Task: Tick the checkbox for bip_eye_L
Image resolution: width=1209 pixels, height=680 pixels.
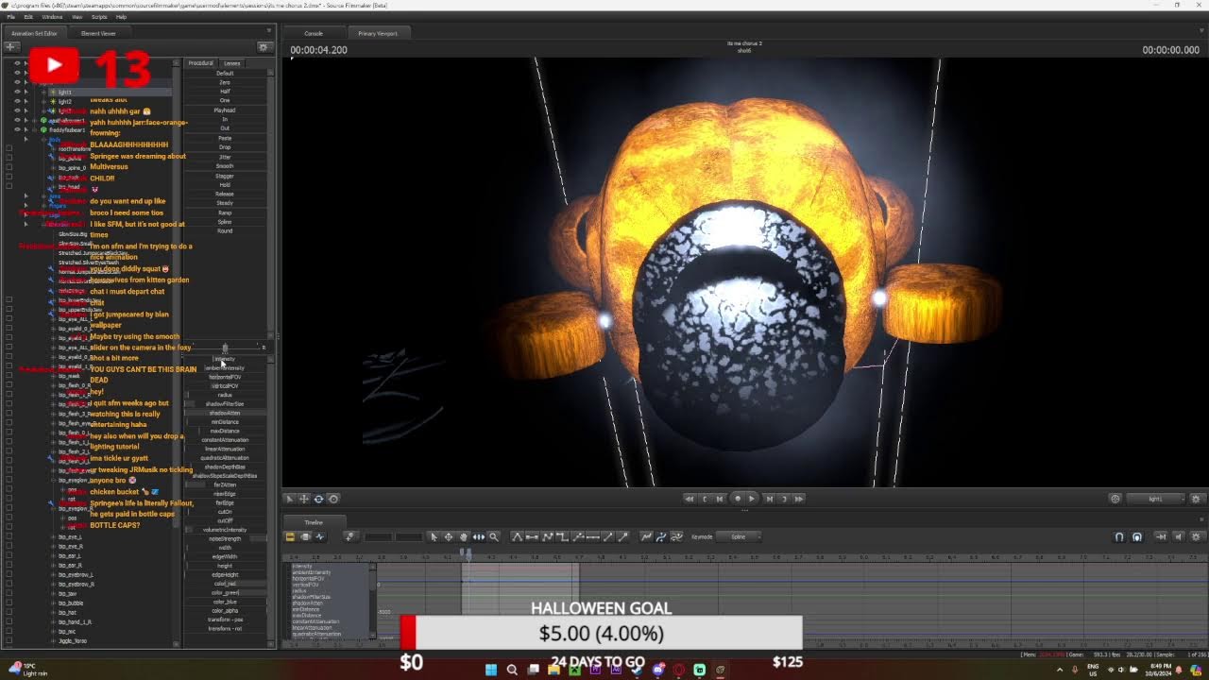Action: [x=9, y=537]
